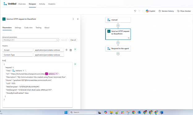This screenshot has width=193, height=115.
Task: Open the Overview tab
Action: click(22, 4)
